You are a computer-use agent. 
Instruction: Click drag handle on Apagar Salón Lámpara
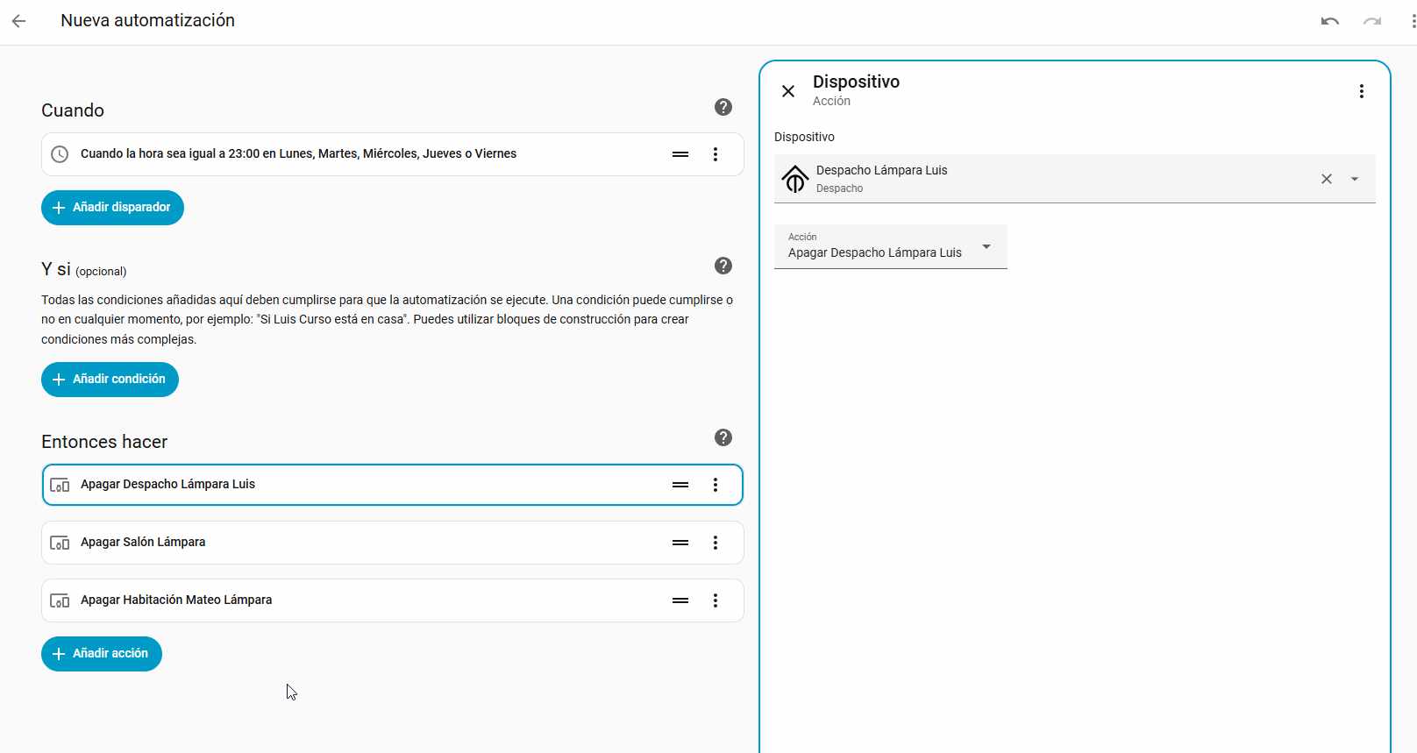pyautogui.click(x=680, y=543)
